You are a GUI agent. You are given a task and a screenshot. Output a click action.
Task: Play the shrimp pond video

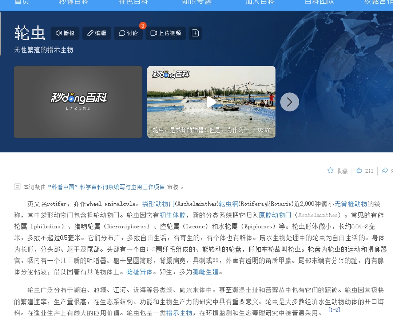pyautogui.click(x=211, y=102)
